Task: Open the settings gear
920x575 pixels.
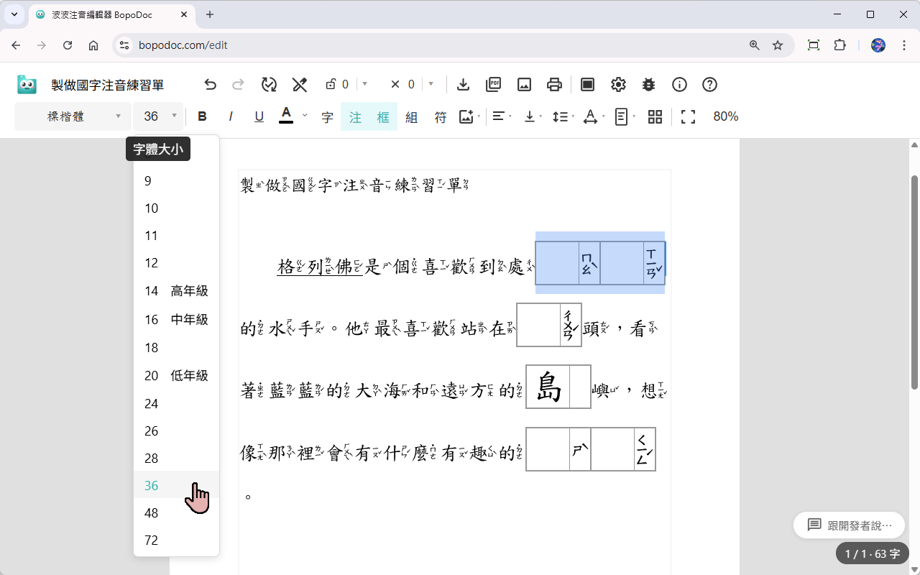Action: pyautogui.click(x=618, y=84)
